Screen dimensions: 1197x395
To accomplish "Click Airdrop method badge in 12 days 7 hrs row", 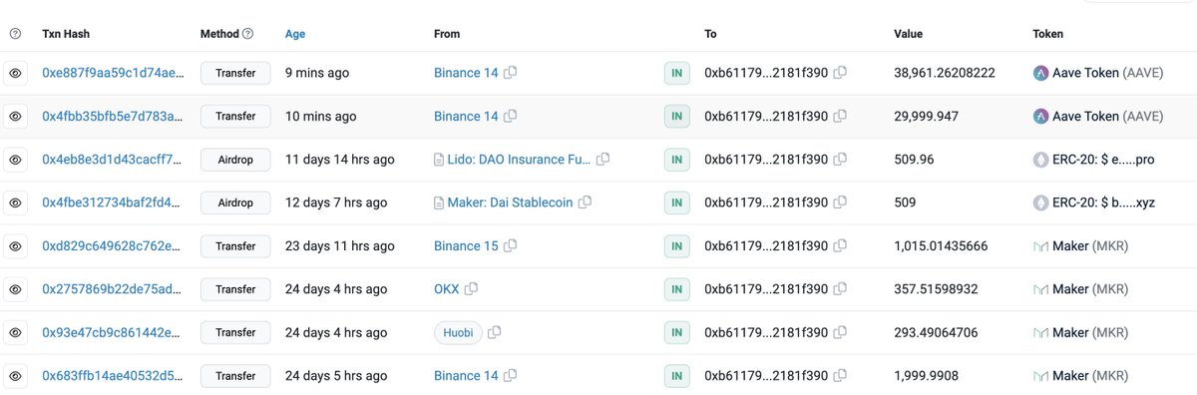I will (x=236, y=202).
